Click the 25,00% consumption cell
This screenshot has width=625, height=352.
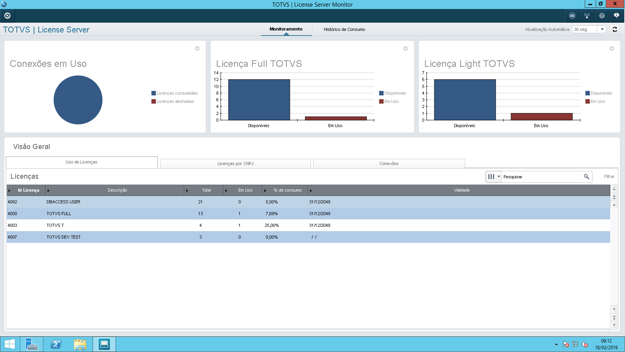click(272, 225)
